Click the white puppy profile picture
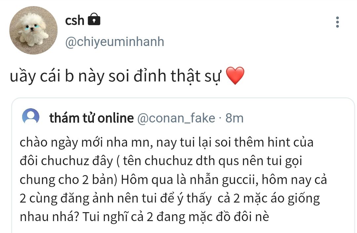357x233 pixels. click(x=33, y=30)
